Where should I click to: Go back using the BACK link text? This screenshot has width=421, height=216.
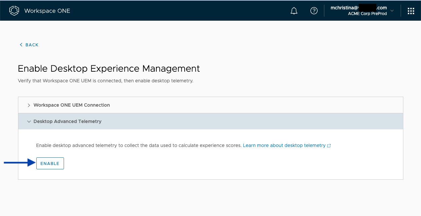coord(32,45)
